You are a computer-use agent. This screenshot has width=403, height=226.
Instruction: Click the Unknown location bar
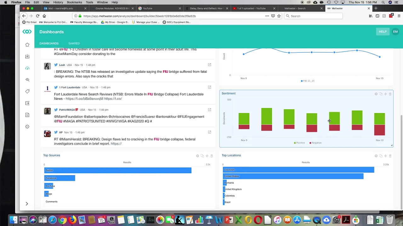point(298,170)
